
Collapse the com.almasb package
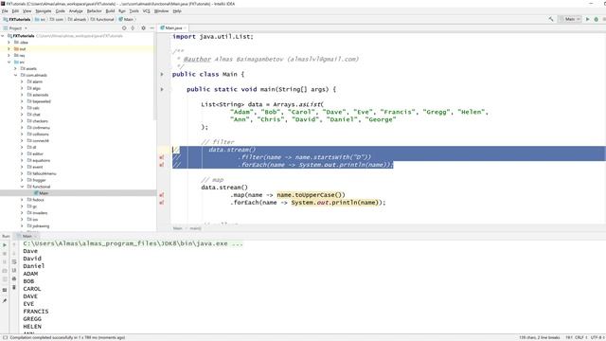point(15,76)
